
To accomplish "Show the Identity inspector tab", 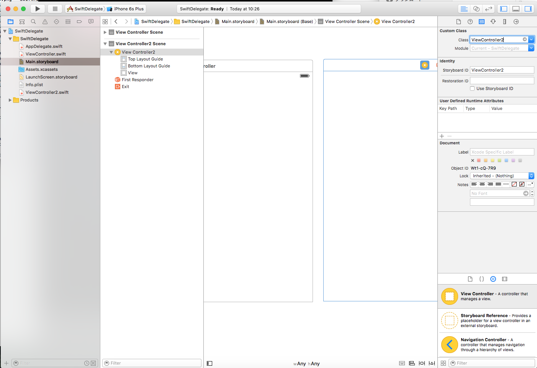I will (481, 22).
